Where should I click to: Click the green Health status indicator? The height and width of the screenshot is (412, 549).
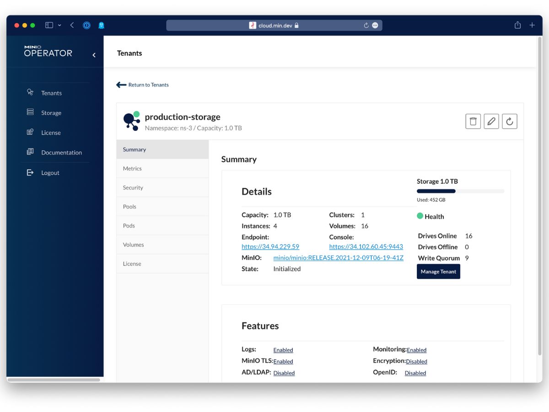click(x=420, y=216)
